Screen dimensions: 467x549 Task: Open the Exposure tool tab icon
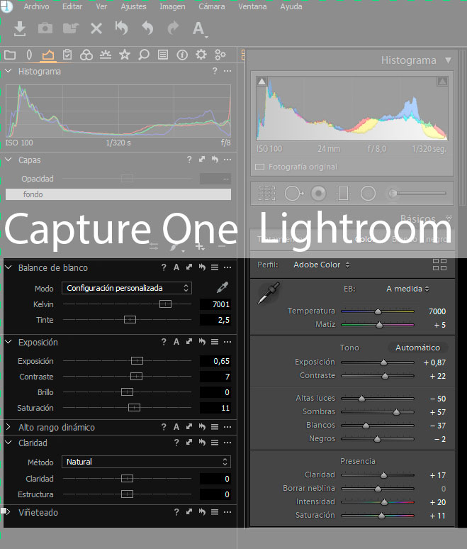106,55
